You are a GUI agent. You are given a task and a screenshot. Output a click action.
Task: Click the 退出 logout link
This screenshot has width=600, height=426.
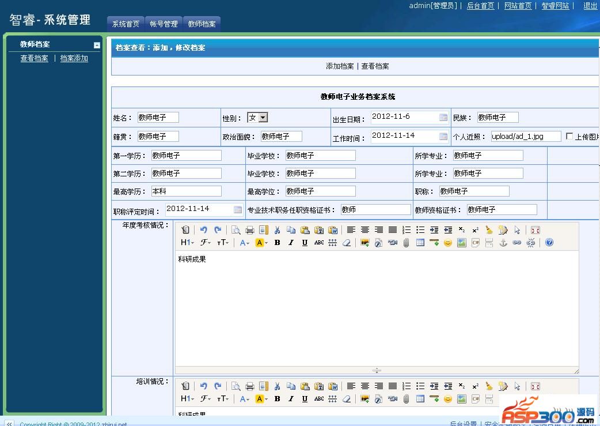(590, 6)
